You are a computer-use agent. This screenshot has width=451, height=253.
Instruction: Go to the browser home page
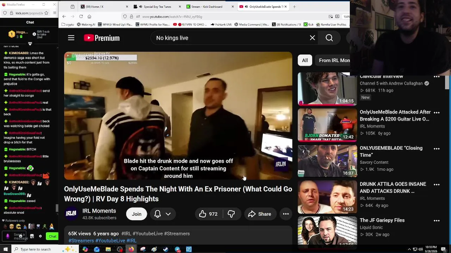click(89, 17)
